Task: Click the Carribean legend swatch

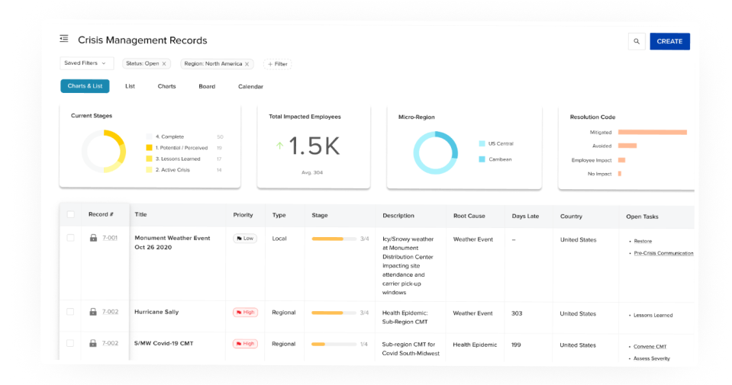Action: pos(482,159)
